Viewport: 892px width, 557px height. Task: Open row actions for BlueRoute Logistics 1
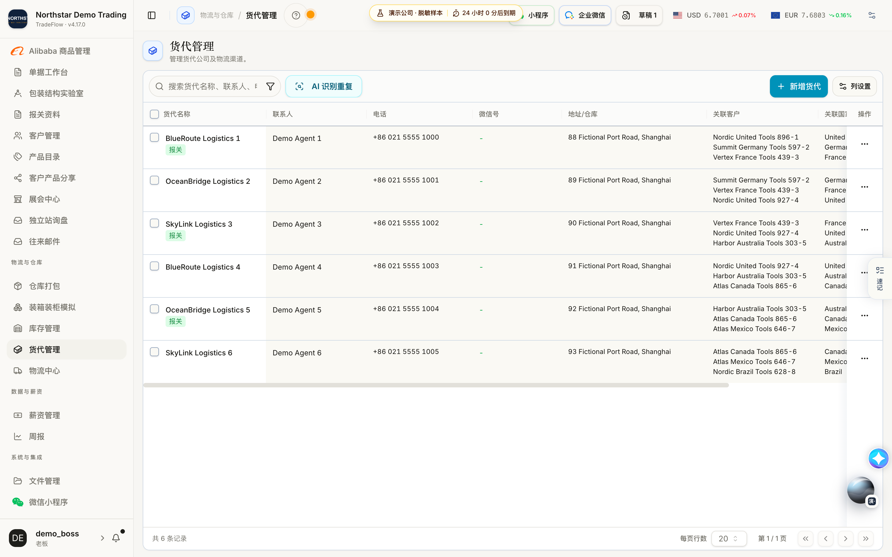[864, 144]
